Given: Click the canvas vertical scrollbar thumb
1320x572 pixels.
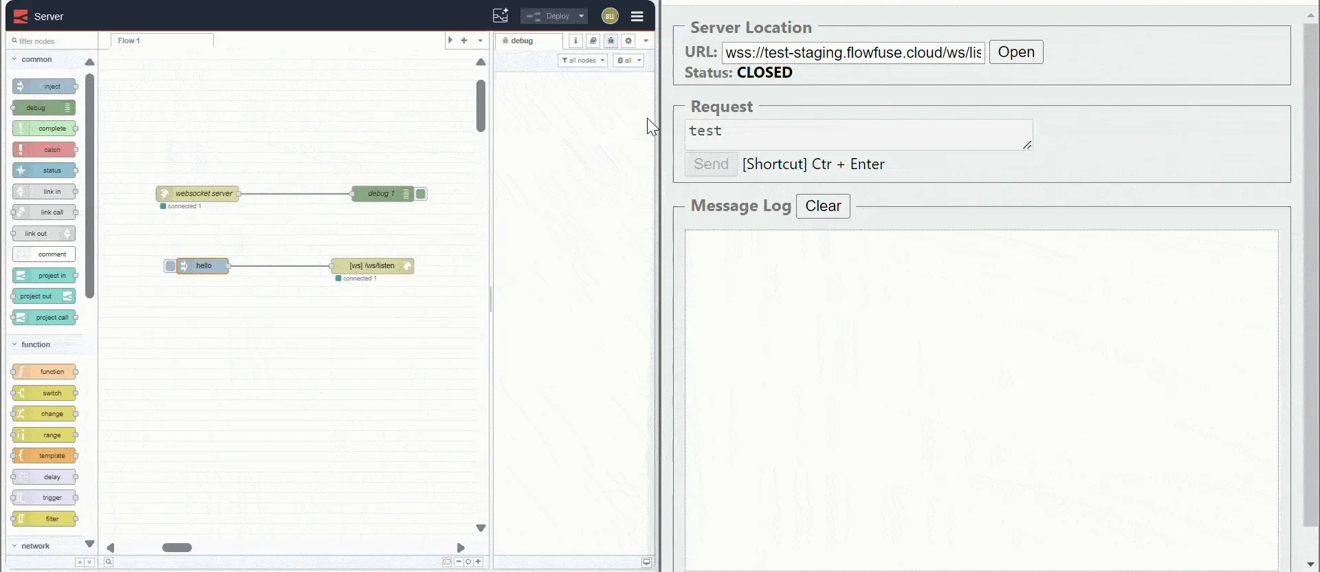Looking at the screenshot, I should 481,106.
